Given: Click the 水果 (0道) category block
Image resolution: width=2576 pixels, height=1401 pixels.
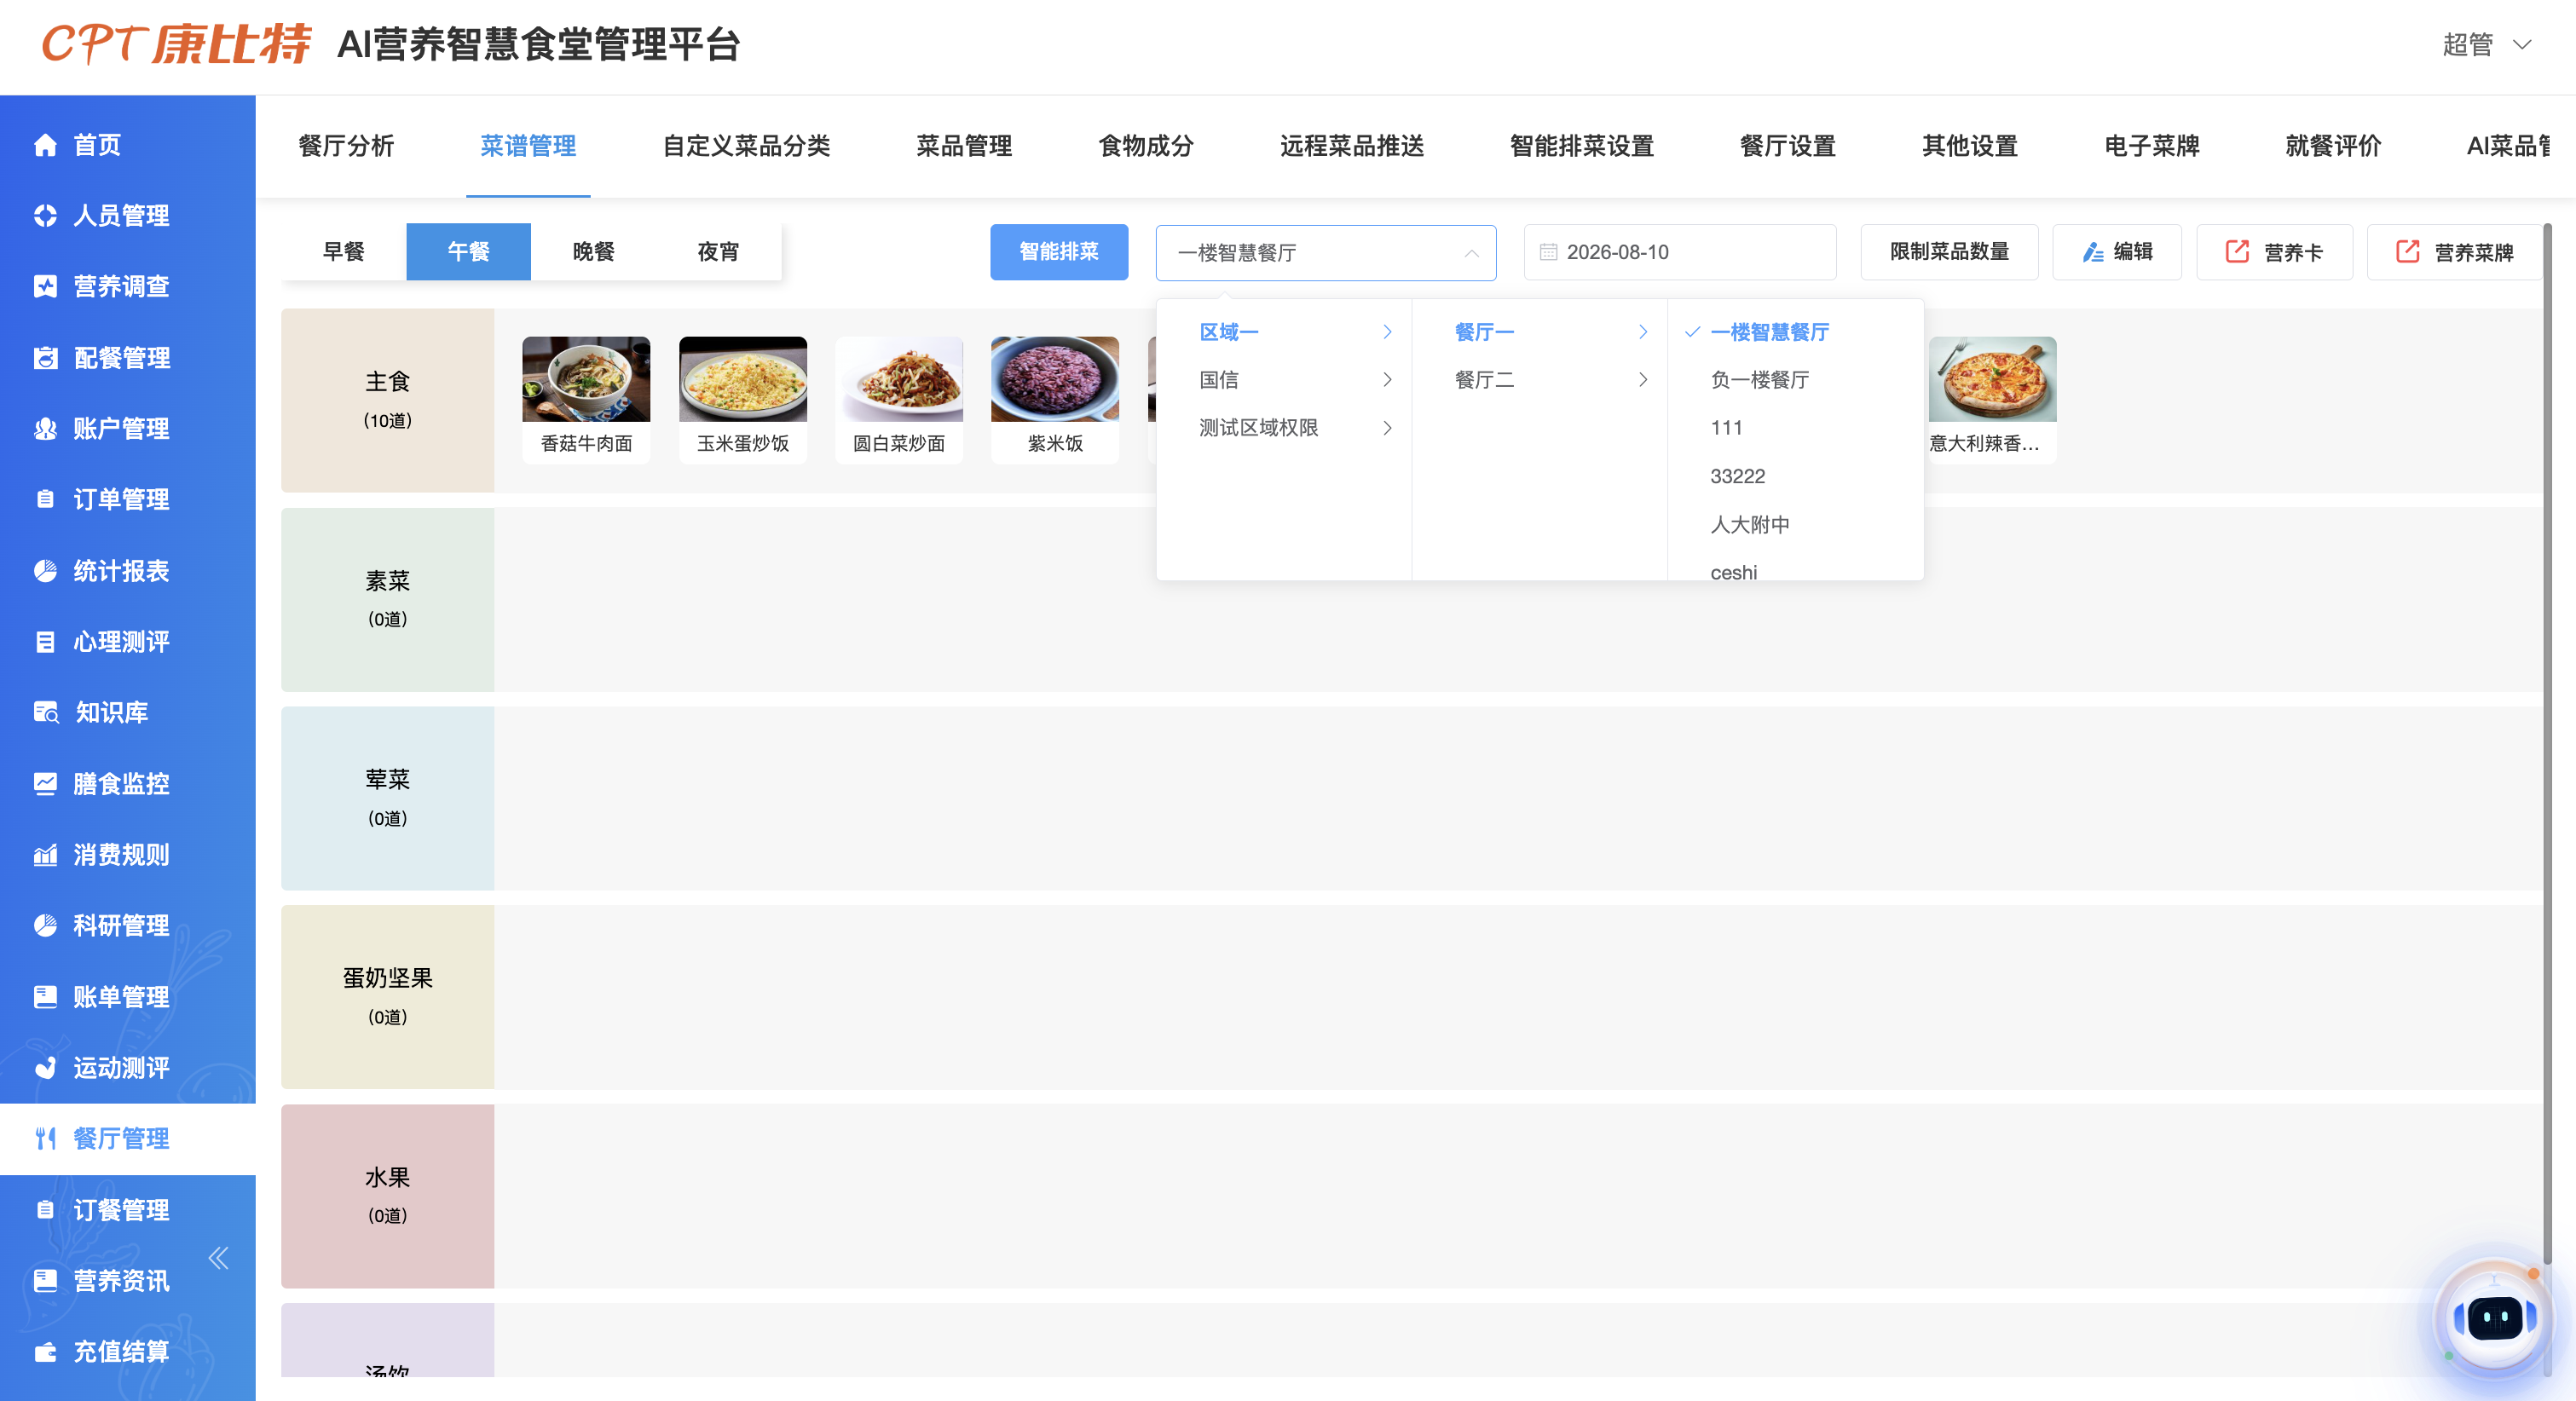Looking at the screenshot, I should tap(388, 1196).
